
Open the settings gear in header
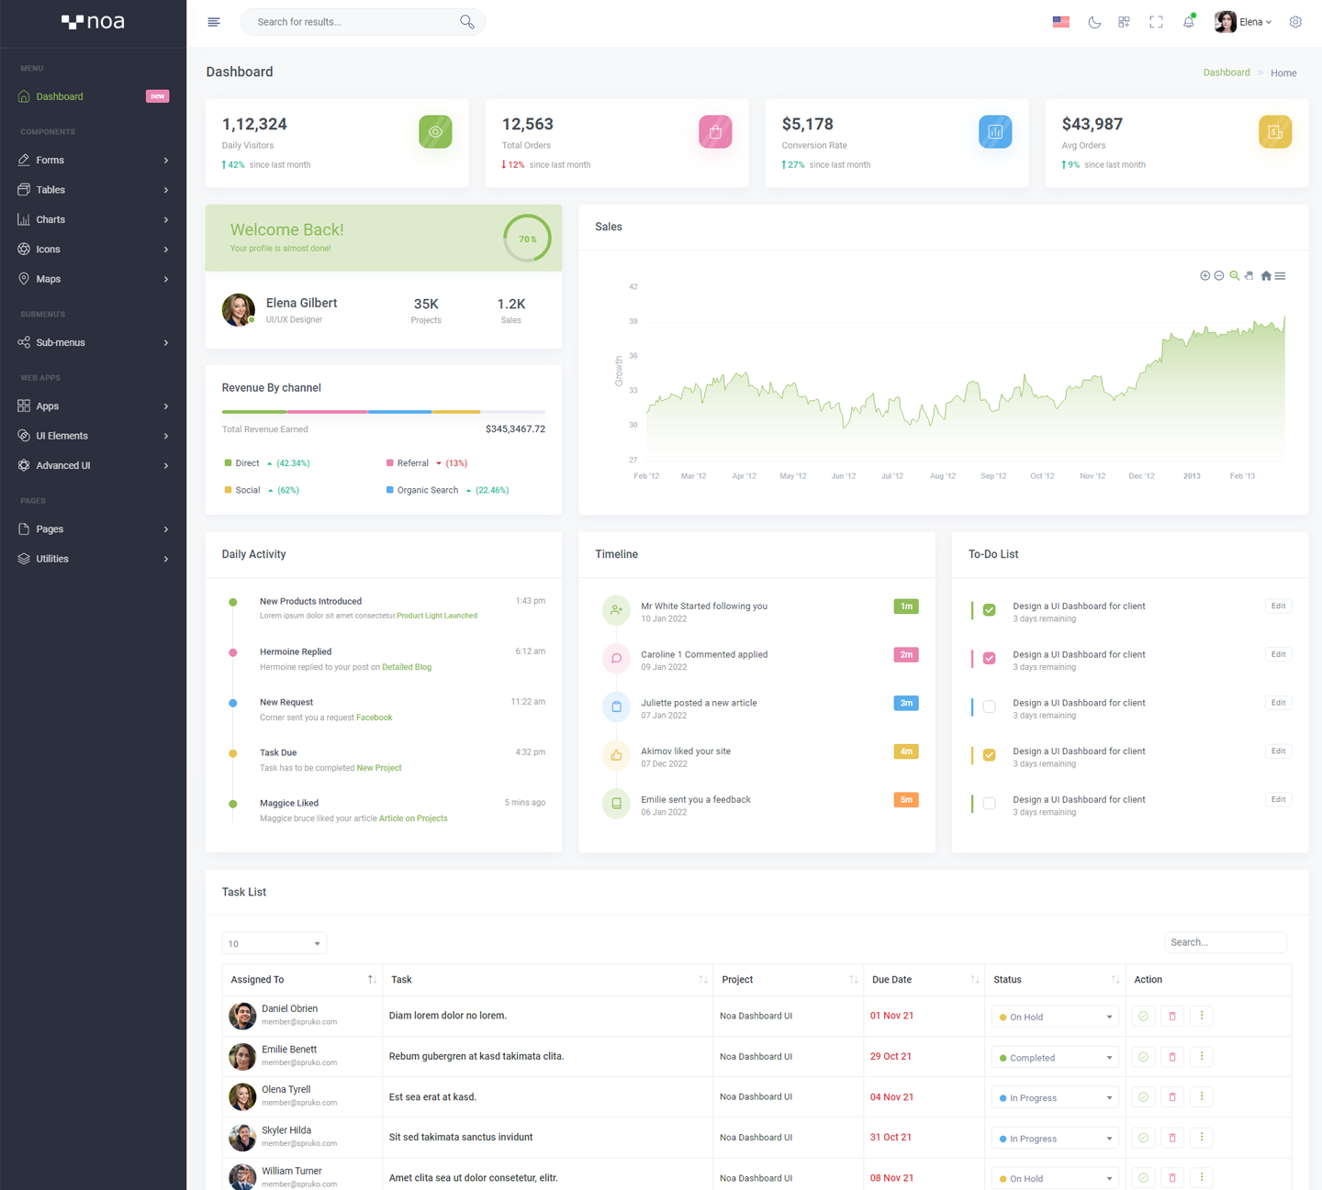pos(1295,22)
